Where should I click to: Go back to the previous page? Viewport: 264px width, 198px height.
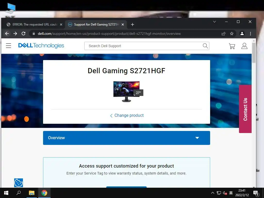pyautogui.click(x=7, y=34)
